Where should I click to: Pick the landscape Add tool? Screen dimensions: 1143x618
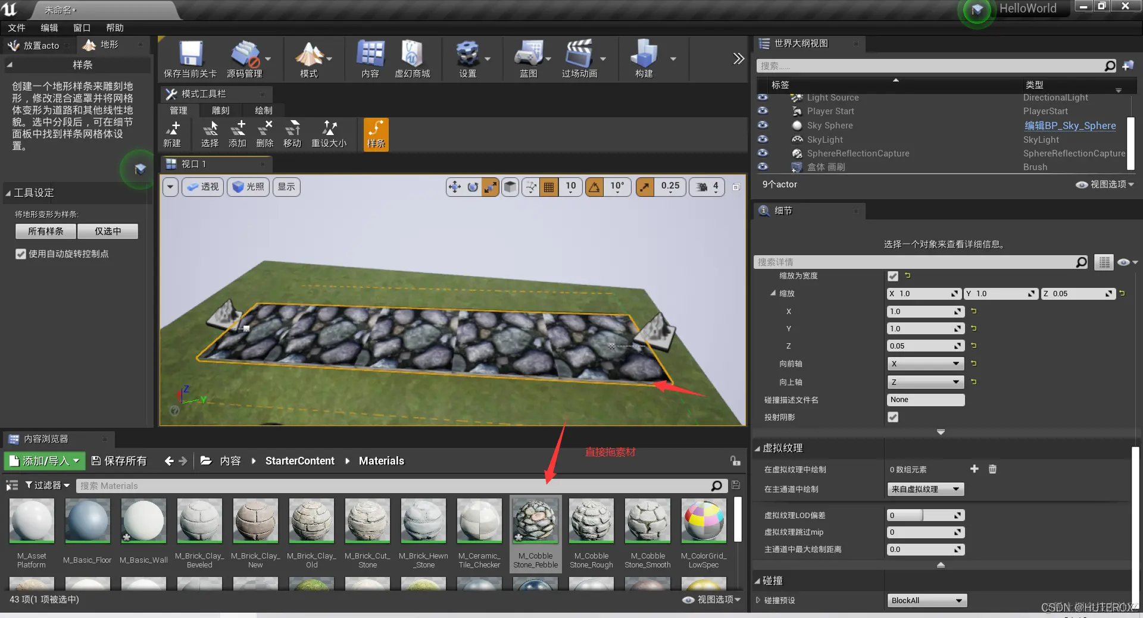(x=238, y=134)
